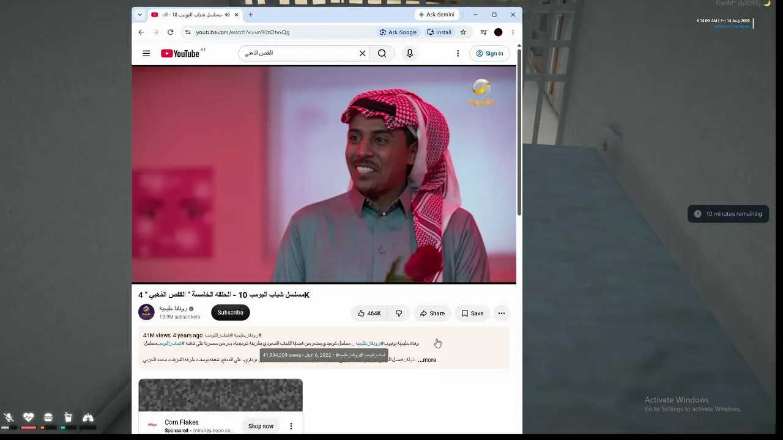Open YouTube settings three-dot menu

click(x=458, y=53)
